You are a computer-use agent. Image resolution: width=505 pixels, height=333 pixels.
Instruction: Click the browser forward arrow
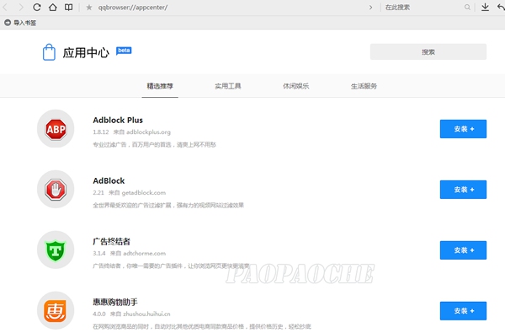(x=21, y=7)
